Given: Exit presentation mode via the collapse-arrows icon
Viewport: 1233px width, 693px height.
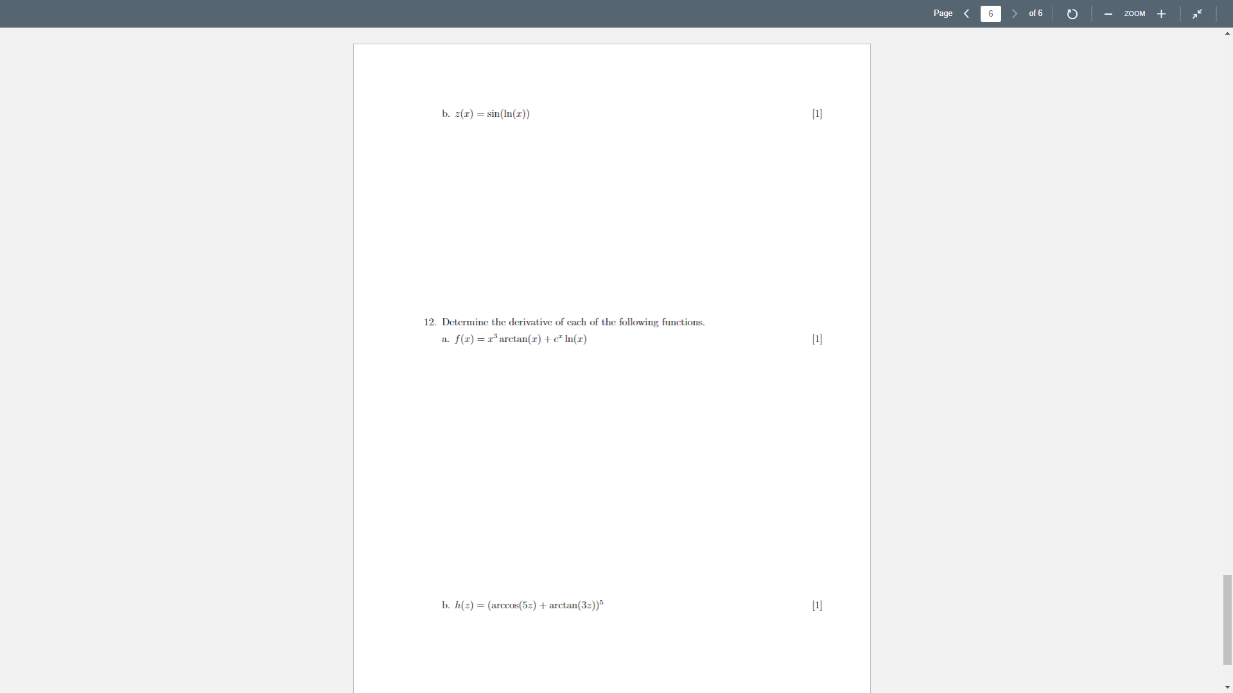Looking at the screenshot, I should [x=1197, y=13].
